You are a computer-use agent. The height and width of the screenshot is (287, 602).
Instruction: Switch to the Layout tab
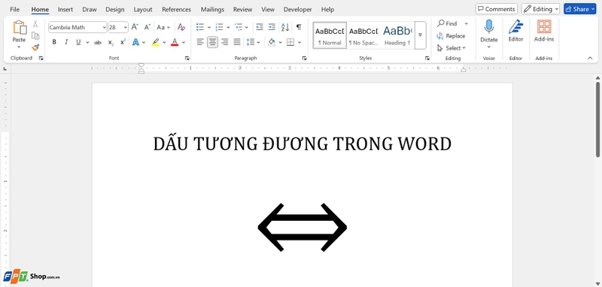coord(143,9)
